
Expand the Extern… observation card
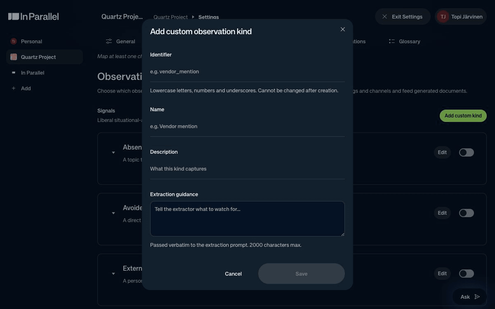tap(113, 274)
